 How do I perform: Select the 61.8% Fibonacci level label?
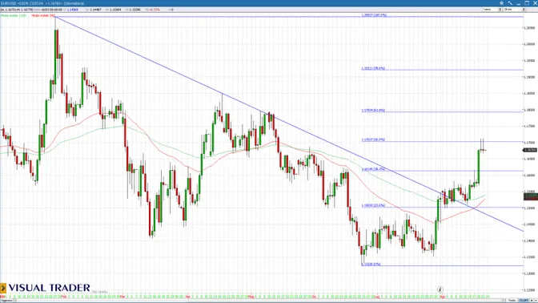(x=373, y=111)
